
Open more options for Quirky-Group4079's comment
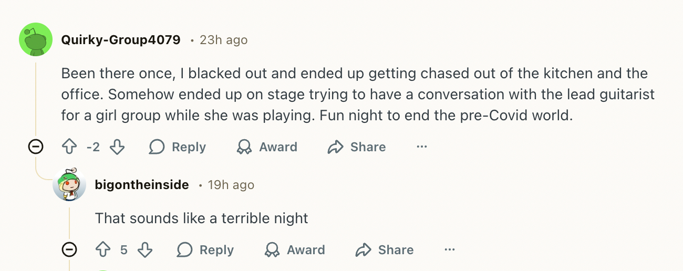point(421,147)
